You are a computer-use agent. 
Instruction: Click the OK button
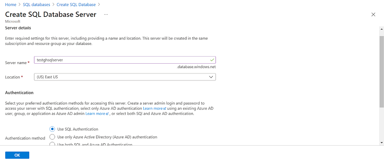(17, 155)
